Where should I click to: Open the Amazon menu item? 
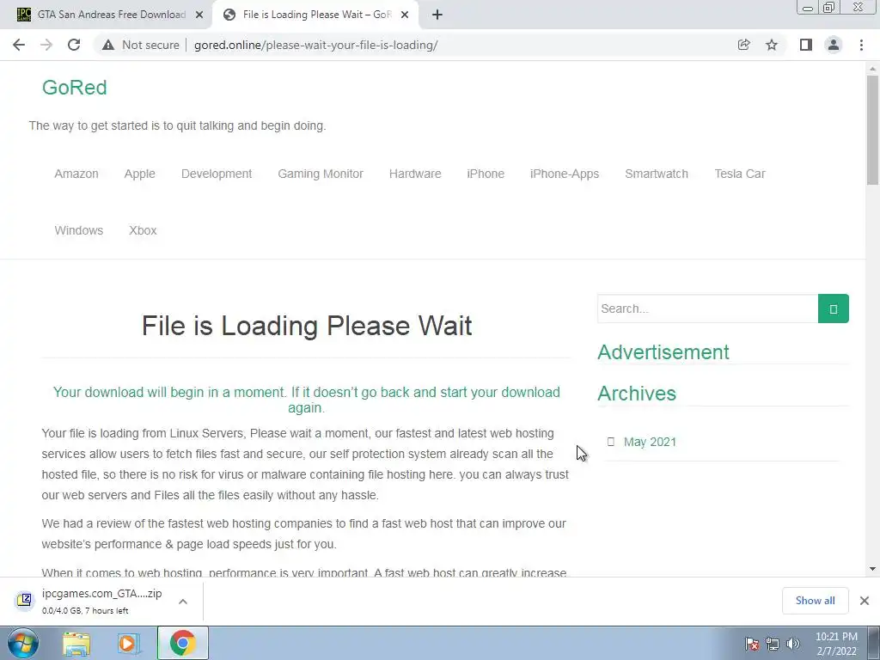pyautogui.click(x=76, y=174)
